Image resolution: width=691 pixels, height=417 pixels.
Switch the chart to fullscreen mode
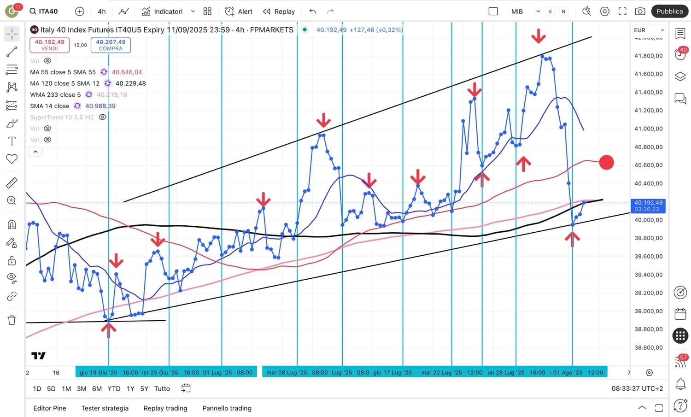622,12
